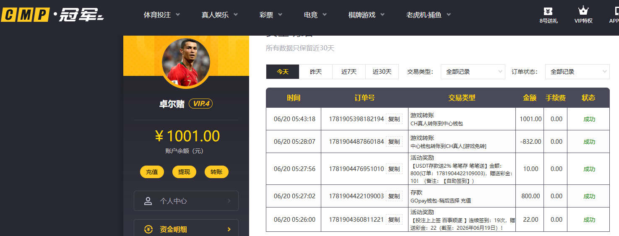Viewport: 619px width, 236px height.
Task: Click the -832.00 amount cell
Action: click(x=531, y=142)
